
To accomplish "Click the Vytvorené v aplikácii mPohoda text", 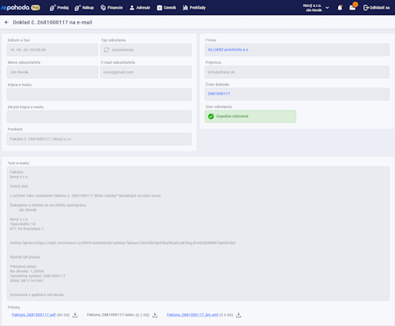I will [x=37, y=294].
